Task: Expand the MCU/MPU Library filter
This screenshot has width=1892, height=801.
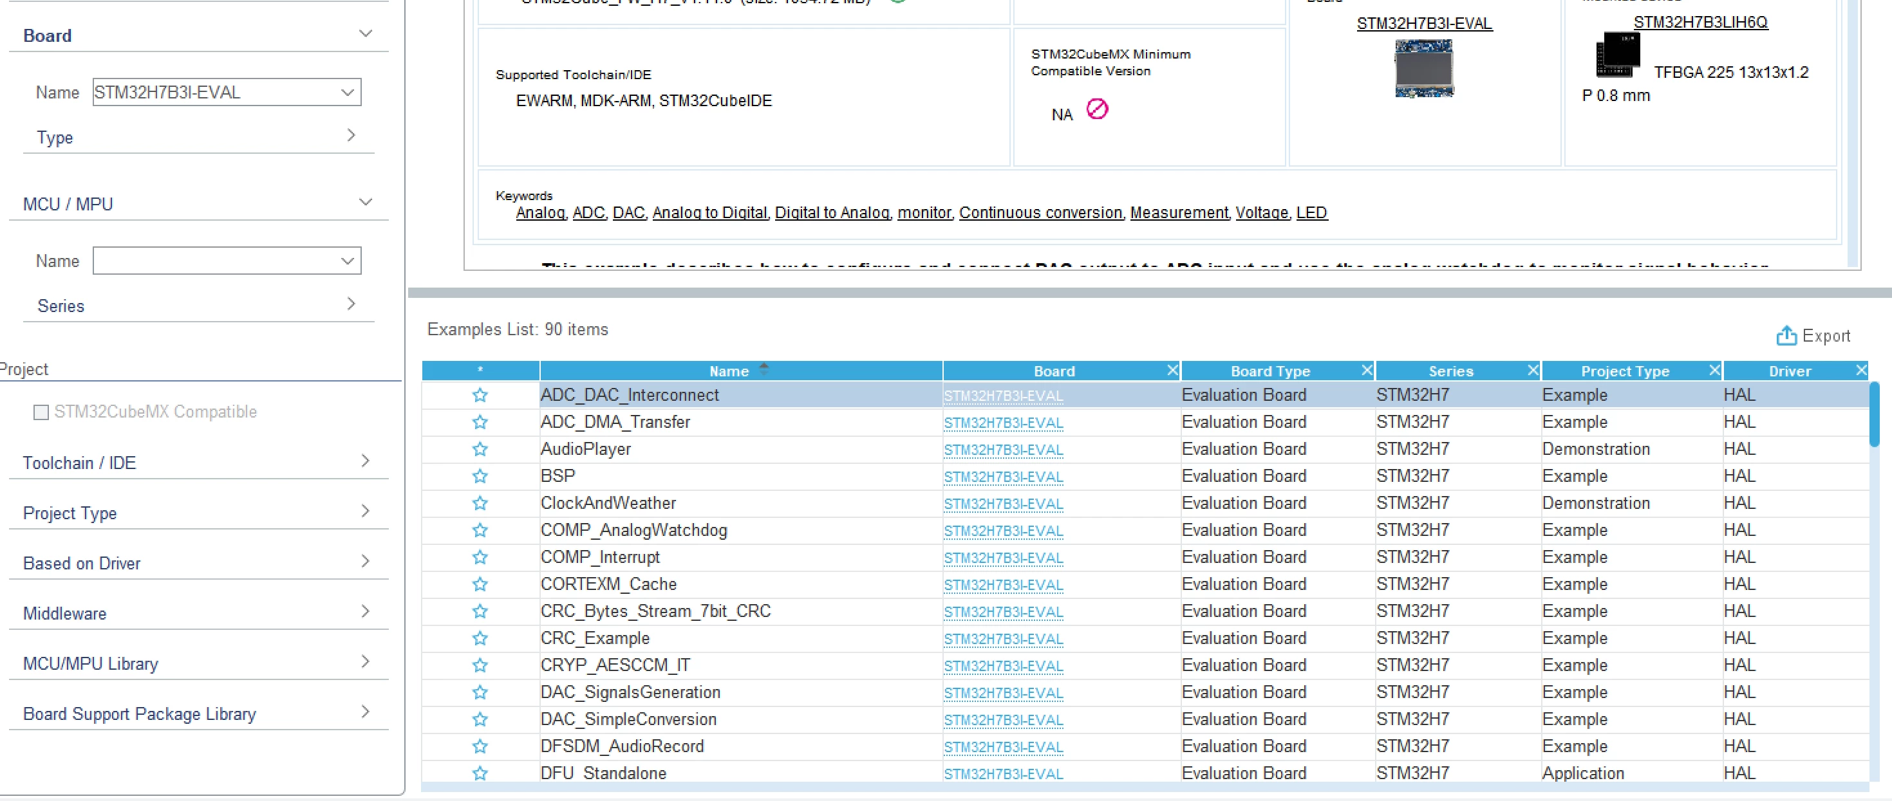Action: tap(365, 662)
